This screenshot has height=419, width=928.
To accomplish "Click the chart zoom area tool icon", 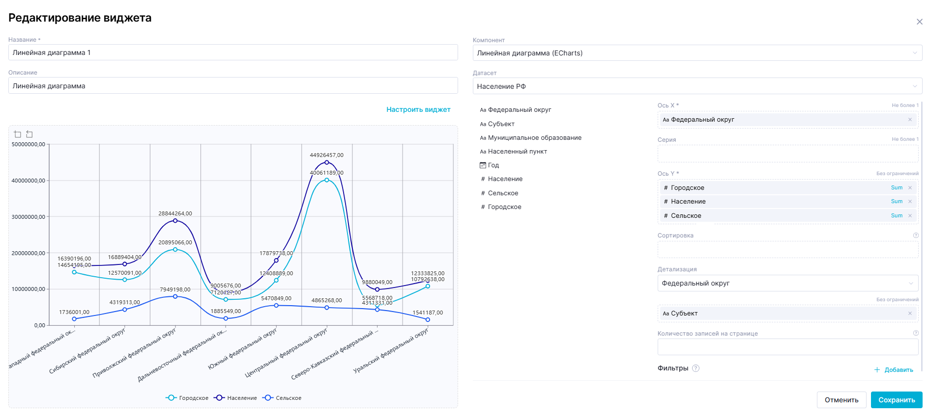I will (18, 134).
